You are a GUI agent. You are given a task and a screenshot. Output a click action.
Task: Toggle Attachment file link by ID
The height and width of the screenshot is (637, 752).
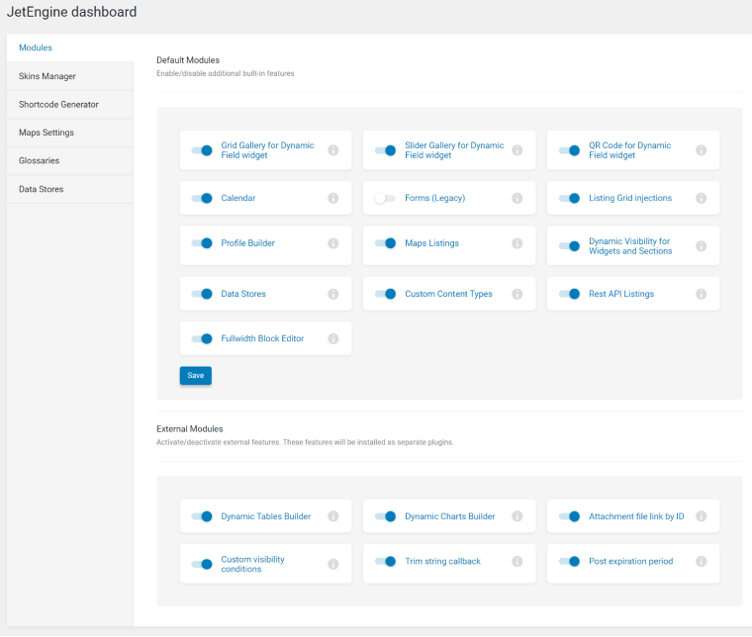570,516
